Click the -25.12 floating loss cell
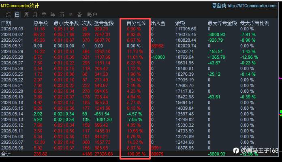 [x=214, y=74]
